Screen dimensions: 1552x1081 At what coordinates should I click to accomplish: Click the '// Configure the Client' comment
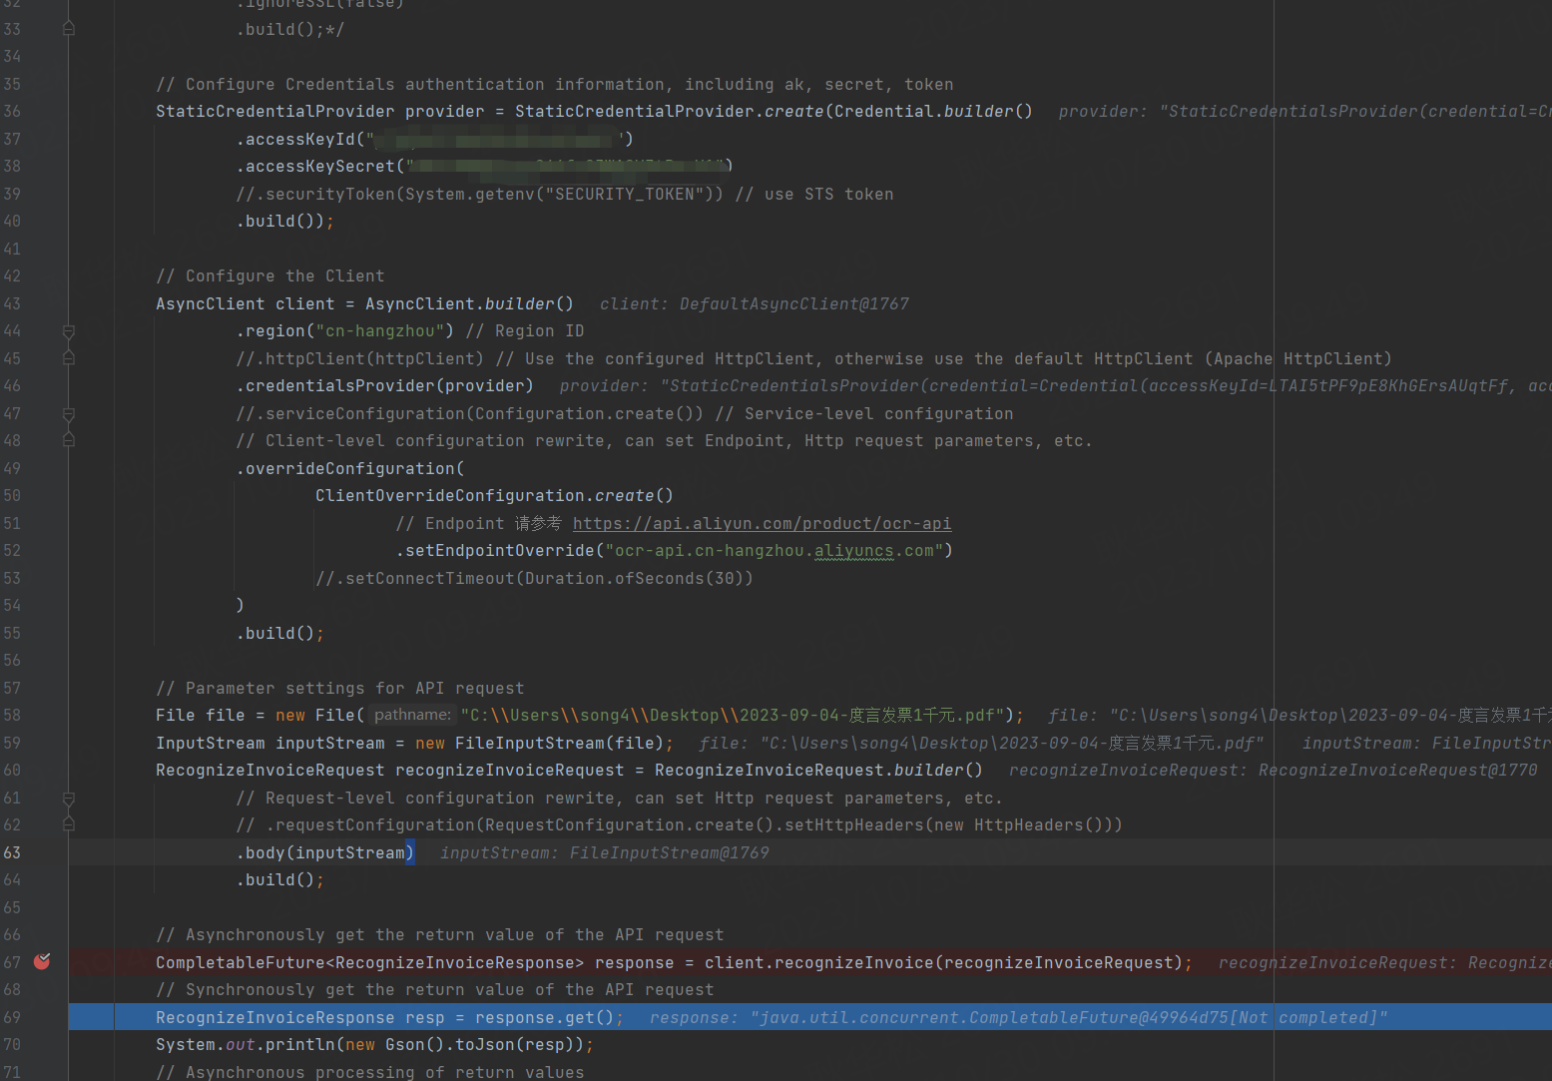tap(270, 275)
